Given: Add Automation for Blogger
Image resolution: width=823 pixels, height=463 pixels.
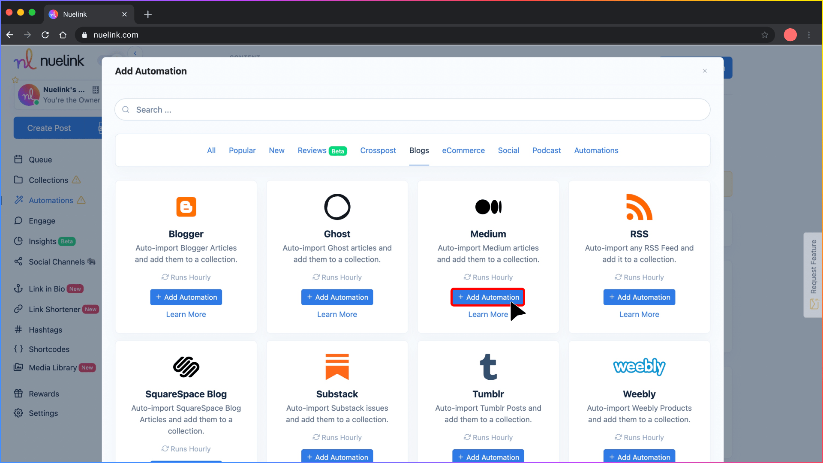Looking at the screenshot, I should tap(186, 297).
